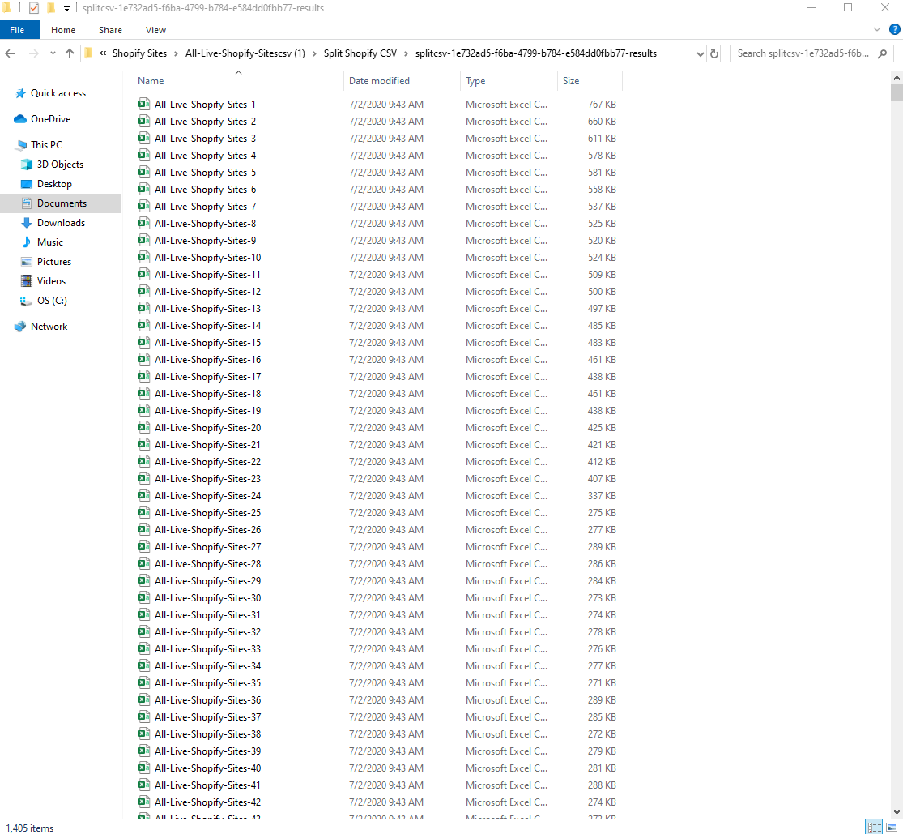The image size is (903, 834).
Task: Click Split Shopify CSV breadcrumb
Action: (360, 53)
